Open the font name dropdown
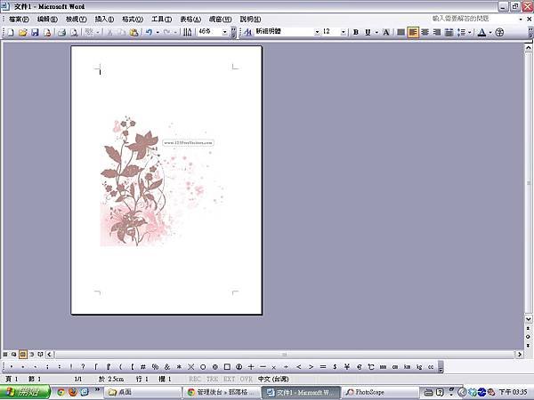The image size is (534, 400). click(317, 32)
